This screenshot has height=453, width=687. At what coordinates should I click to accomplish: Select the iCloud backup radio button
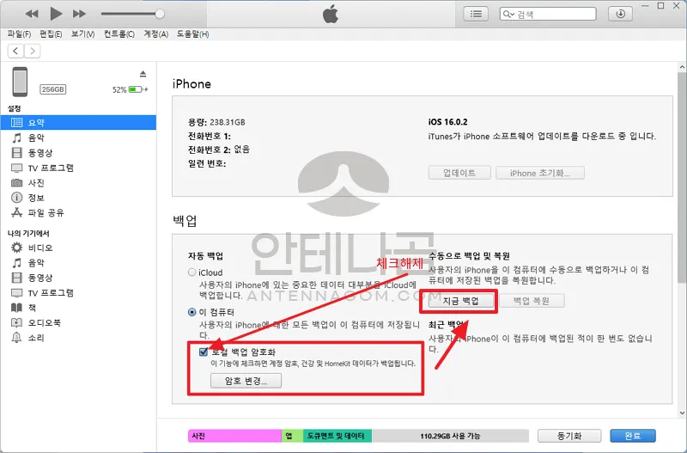[x=192, y=272]
